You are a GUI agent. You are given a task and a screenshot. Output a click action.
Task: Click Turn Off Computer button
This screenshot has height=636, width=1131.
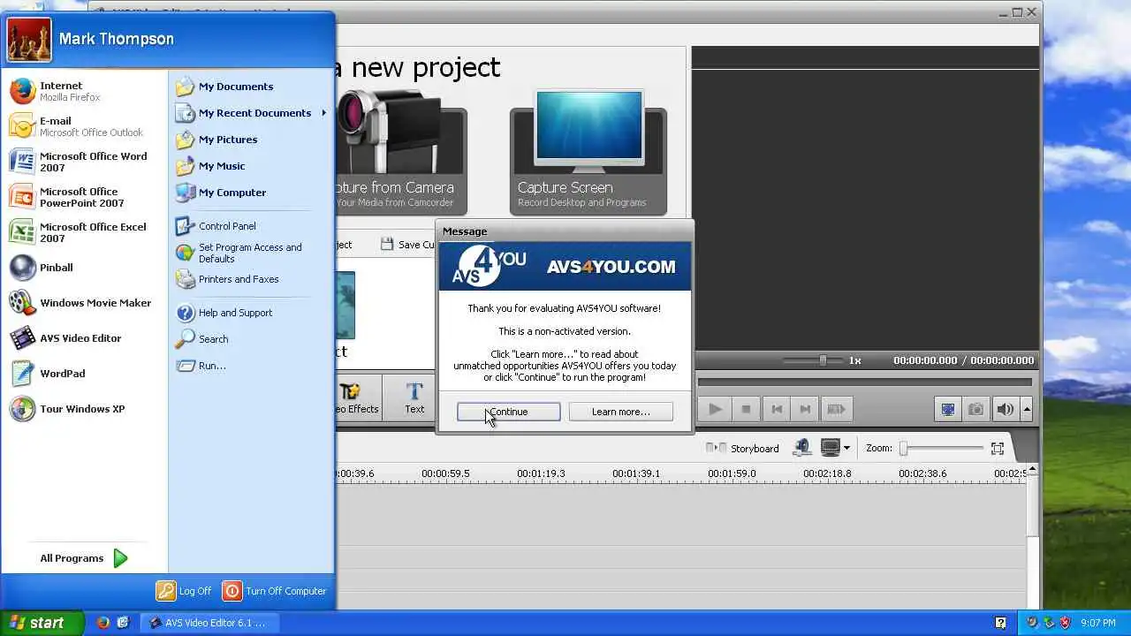[x=275, y=591]
